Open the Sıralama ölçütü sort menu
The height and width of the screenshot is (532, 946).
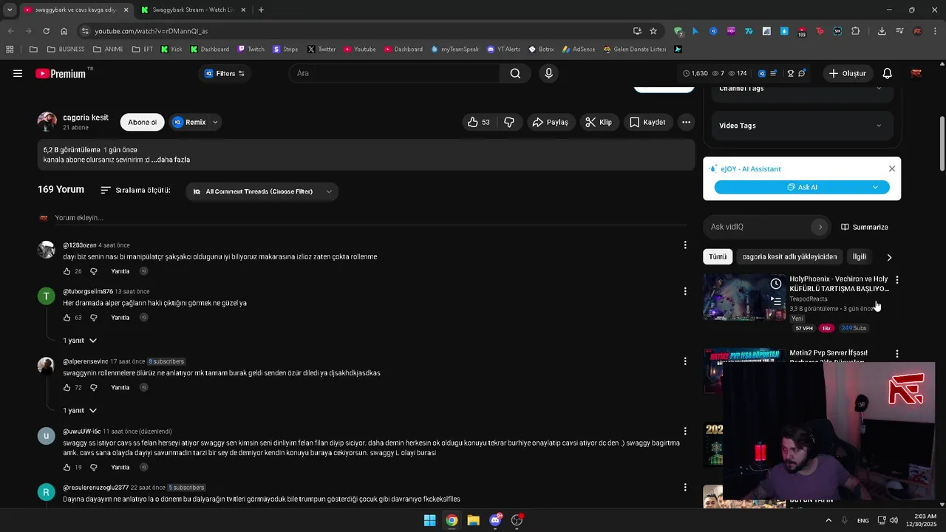click(135, 190)
